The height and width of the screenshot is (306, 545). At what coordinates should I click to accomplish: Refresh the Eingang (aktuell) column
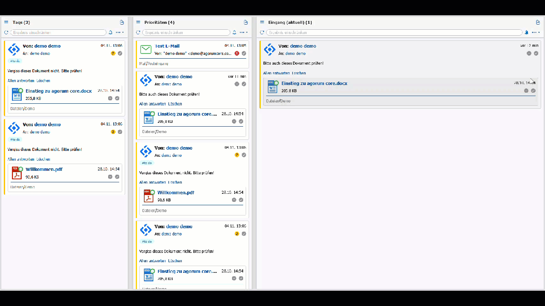pyautogui.click(x=262, y=32)
